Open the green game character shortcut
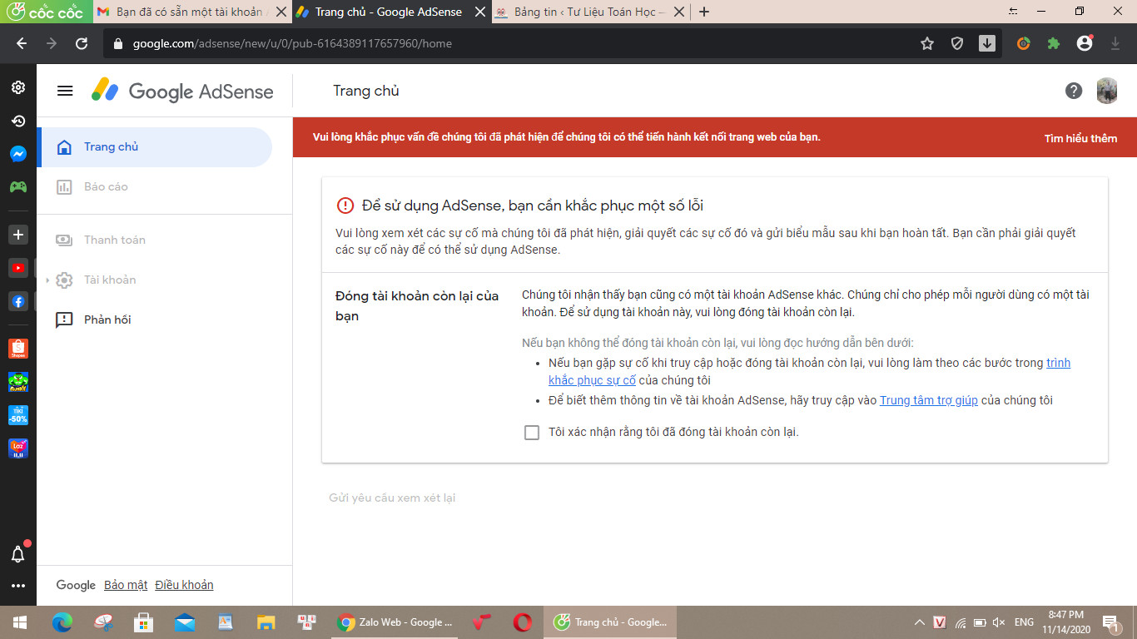1137x639 pixels. pos(18,382)
